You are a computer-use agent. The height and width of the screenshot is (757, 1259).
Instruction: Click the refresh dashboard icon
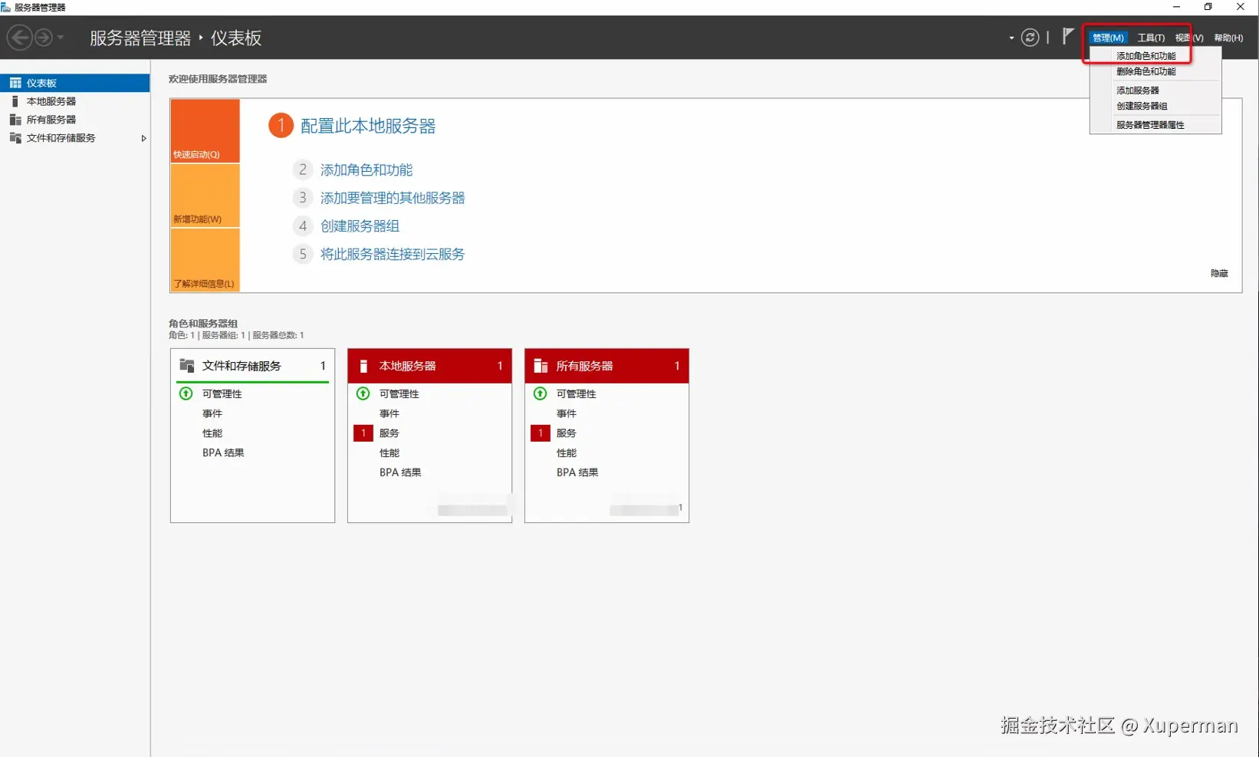pyautogui.click(x=1030, y=38)
